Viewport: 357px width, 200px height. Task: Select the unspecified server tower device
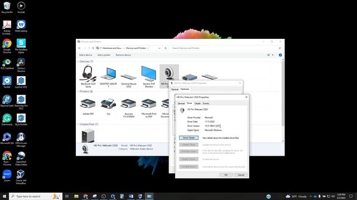coord(88,135)
